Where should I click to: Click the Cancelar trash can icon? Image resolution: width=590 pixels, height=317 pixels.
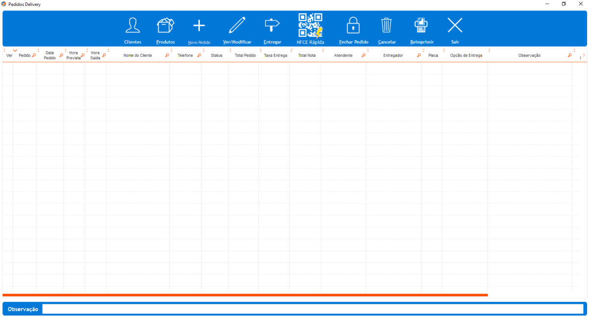click(387, 25)
